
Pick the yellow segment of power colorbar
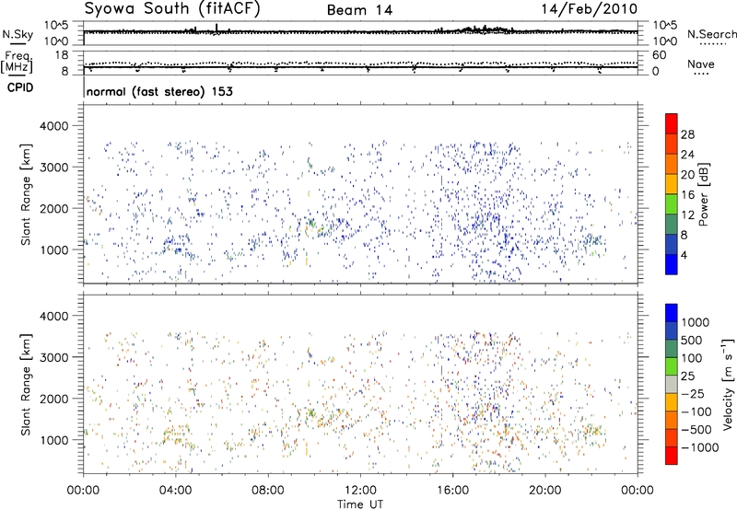672,184
